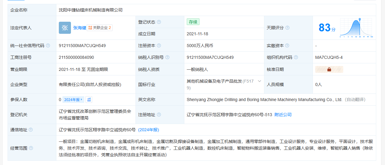
Task: Click the founding date 2021-11-18
Action: coord(197,34)
